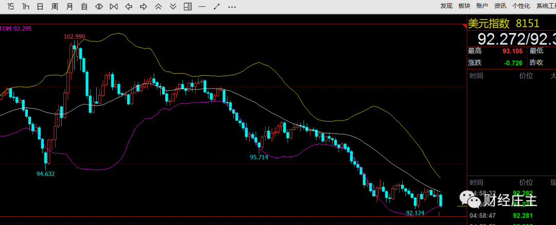This screenshot has height=225, width=556.
Task: Click the 时间 column header in upper list
Action: [x=476, y=76]
